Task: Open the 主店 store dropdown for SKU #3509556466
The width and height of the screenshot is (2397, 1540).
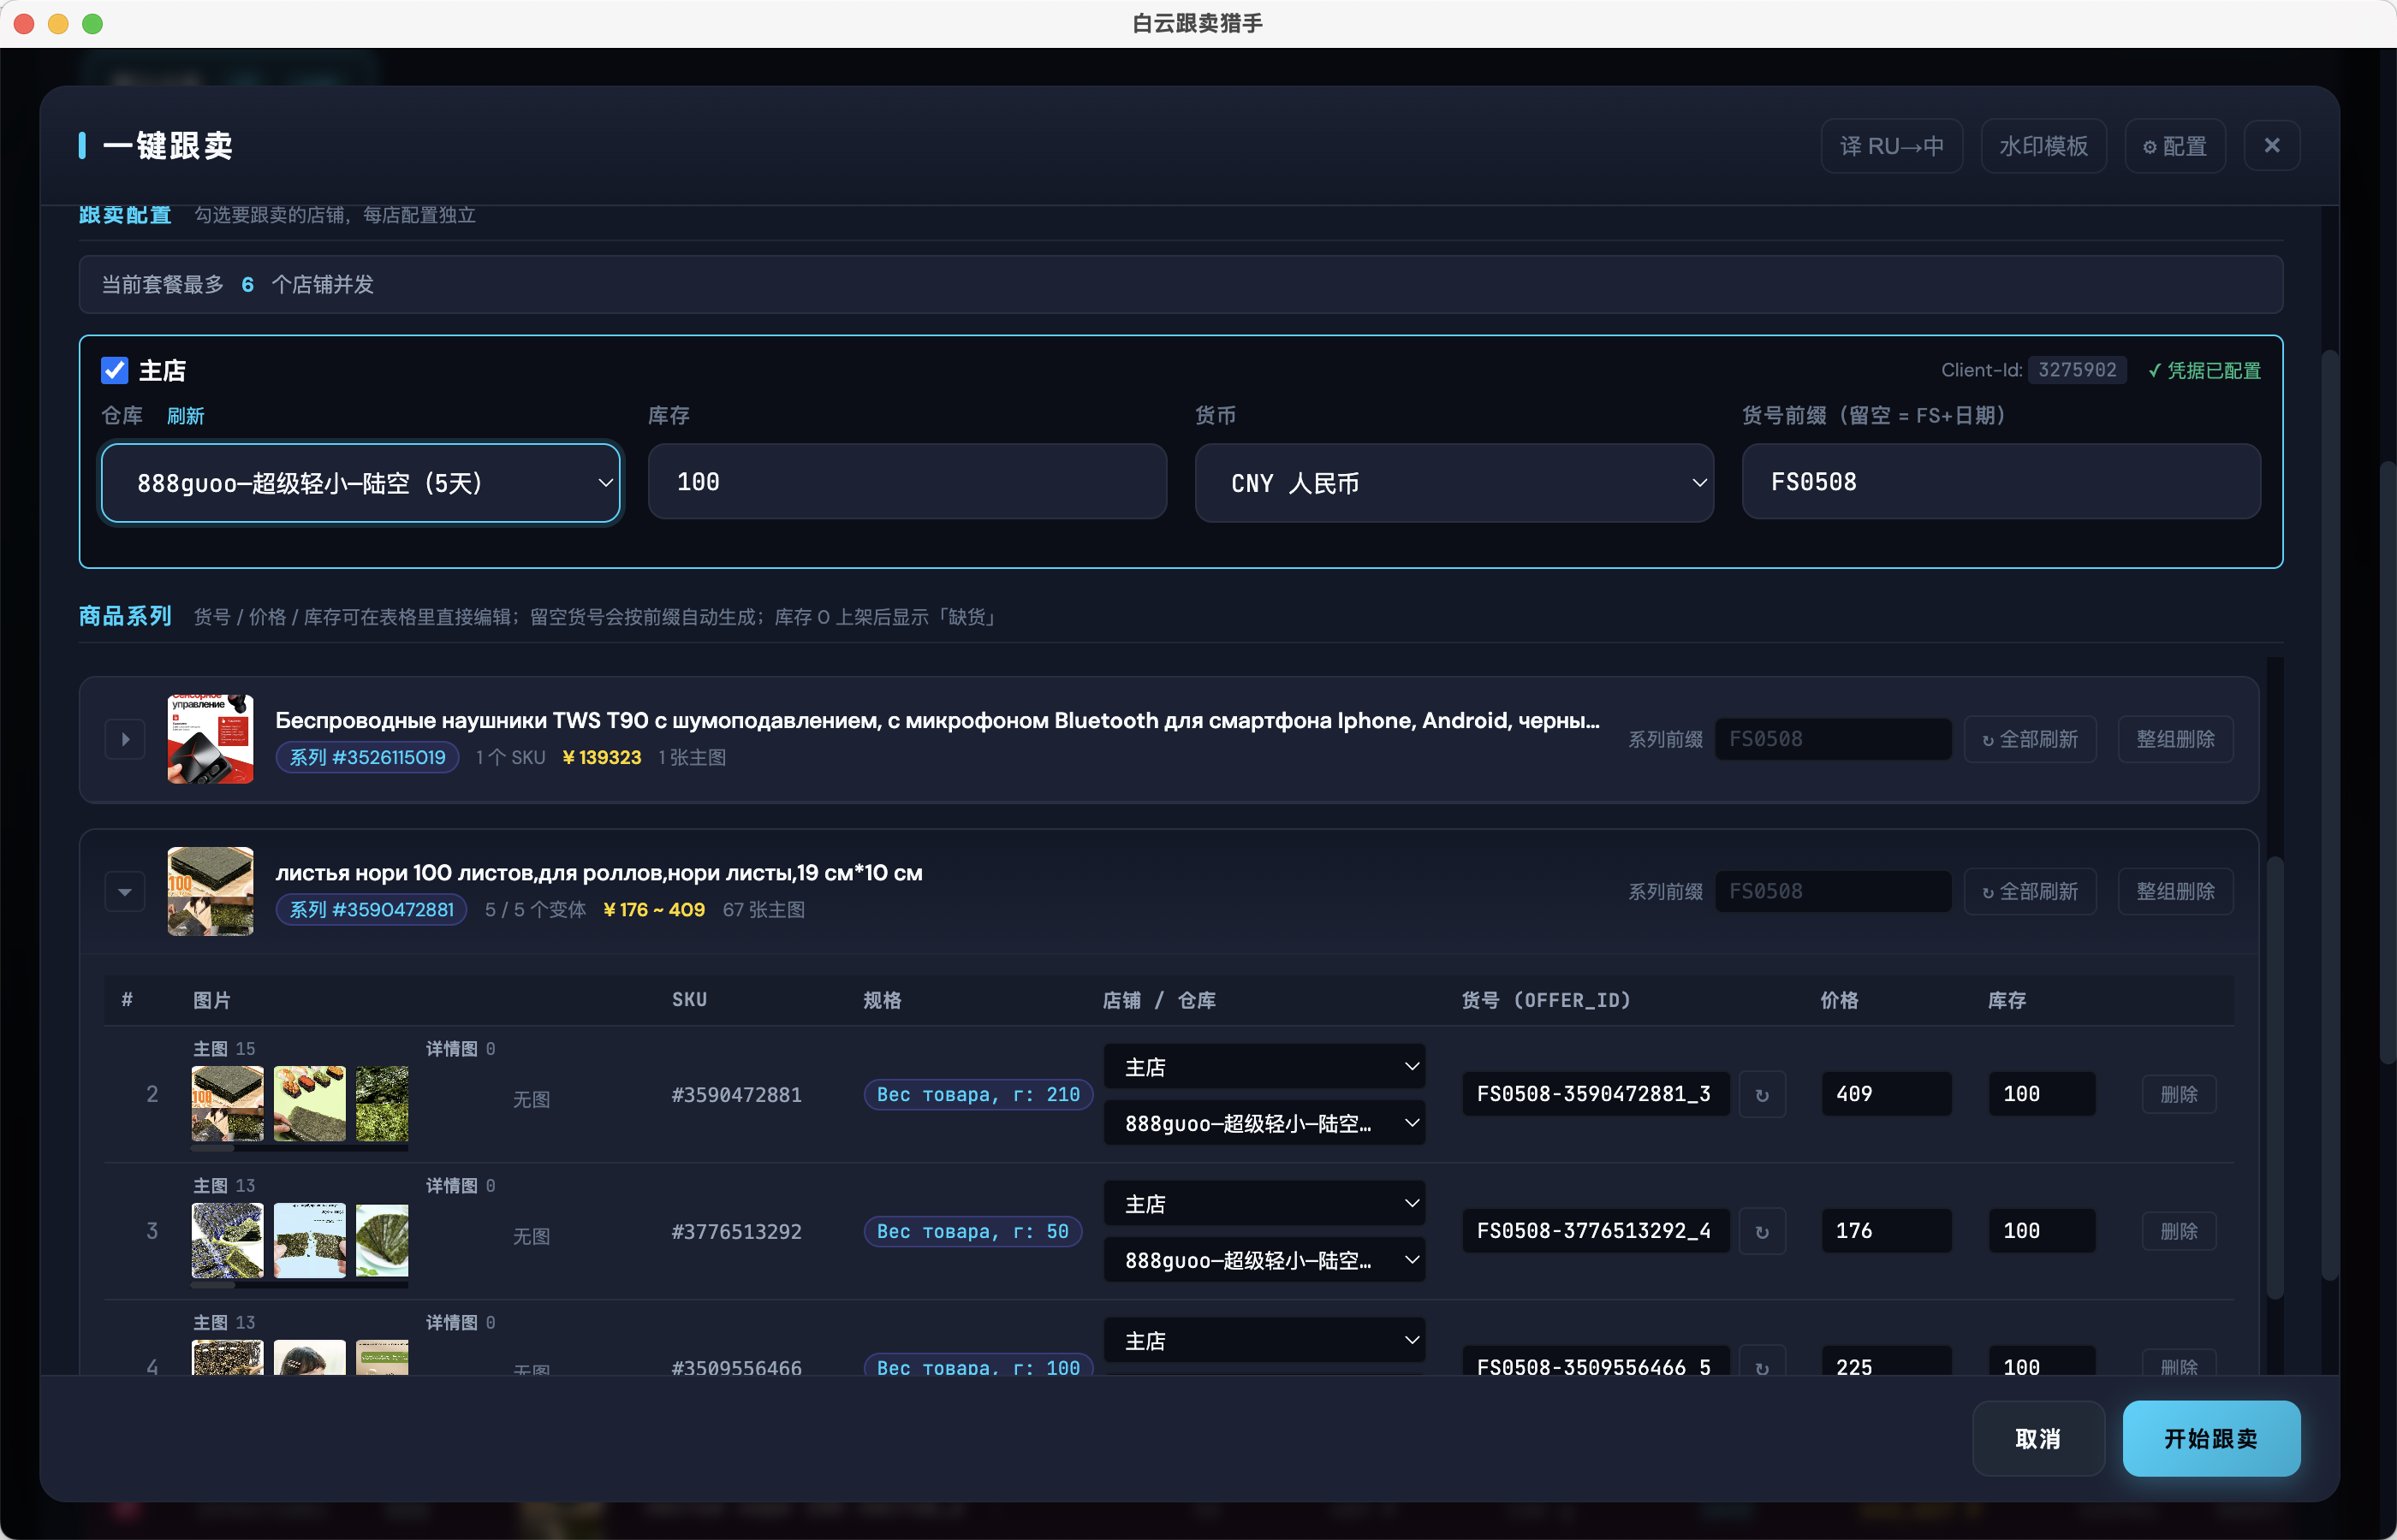Action: [1264, 1341]
